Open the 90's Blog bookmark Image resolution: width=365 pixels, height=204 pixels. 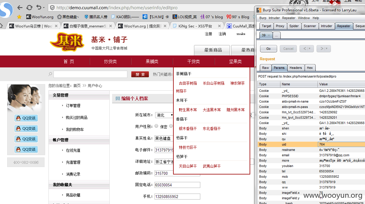click(238, 17)
